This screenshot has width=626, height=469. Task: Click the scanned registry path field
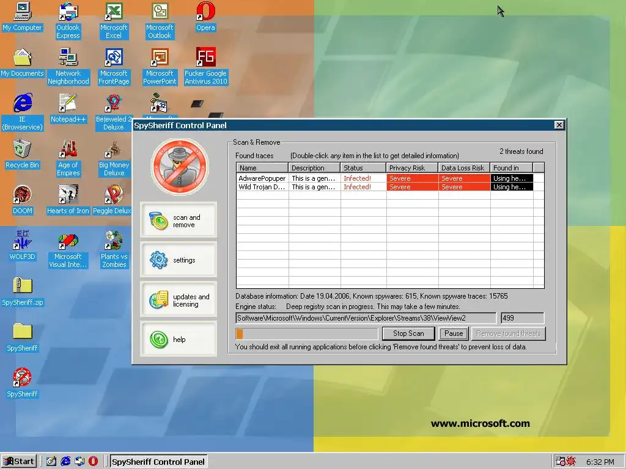click(x=366, y=318)
